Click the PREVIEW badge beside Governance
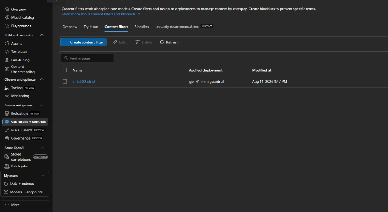This screenshot has height=212, width=388. pyautogui.click(x=37, y=138)
